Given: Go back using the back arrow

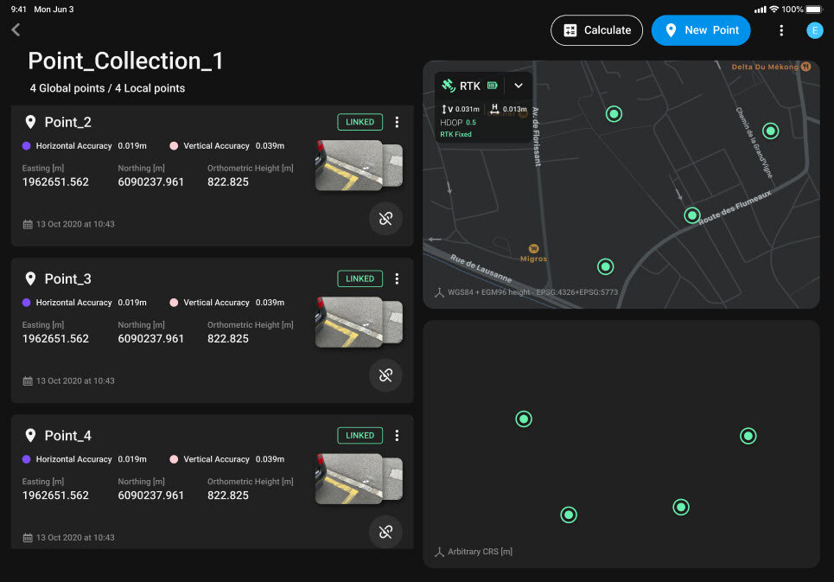Looking at the screenshot, I should coord(14,29).
